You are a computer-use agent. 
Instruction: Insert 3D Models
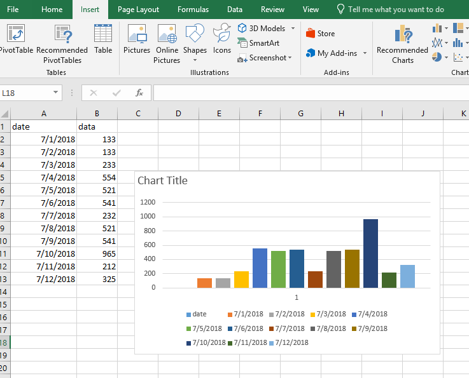pos(262,29)
